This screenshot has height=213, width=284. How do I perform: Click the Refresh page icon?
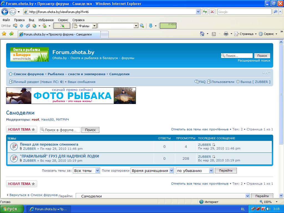(x=205, y=12)
